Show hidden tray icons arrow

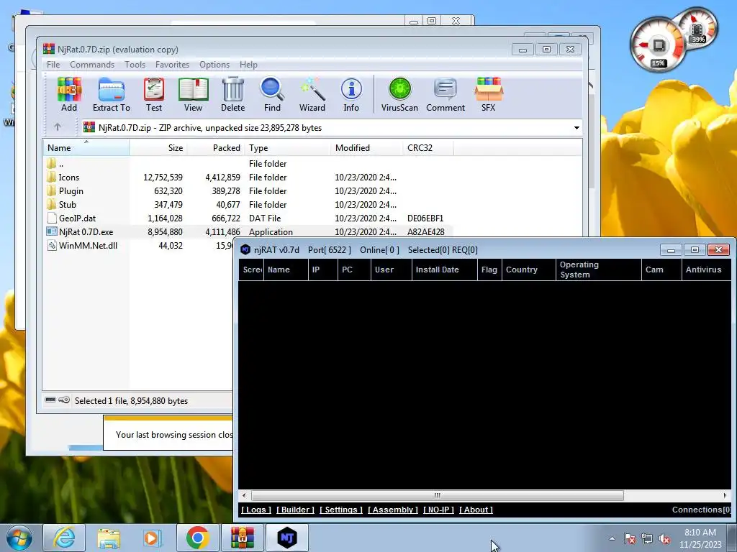click(x=612, y=538)
